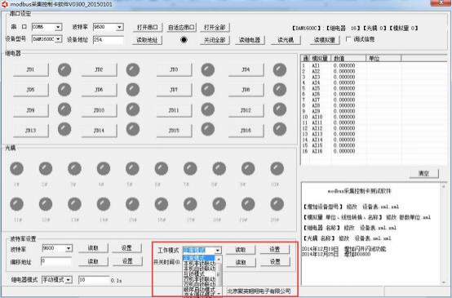This screenshot has width=452, height=298.
Task: Click the work mode list scrollbar
Action: point(219,275)
